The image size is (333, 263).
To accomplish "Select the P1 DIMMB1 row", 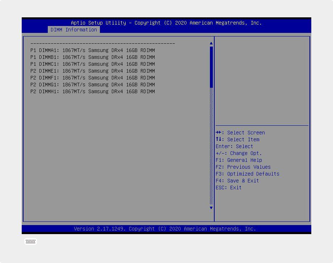I will click(x=93, y=57).
